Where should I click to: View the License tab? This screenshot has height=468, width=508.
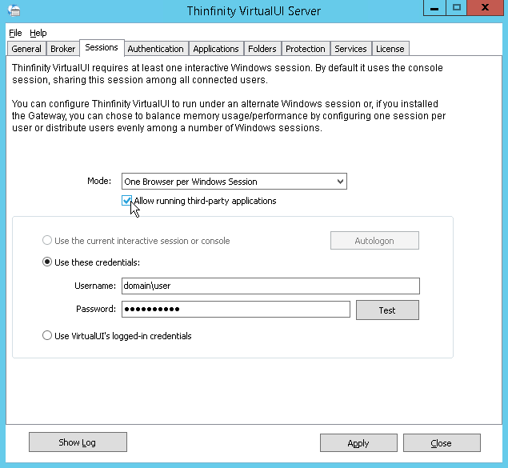(391, 49)
